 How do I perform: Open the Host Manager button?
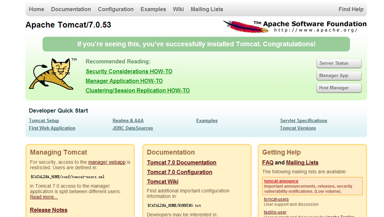pyautogui.click(x=339, y=88)
